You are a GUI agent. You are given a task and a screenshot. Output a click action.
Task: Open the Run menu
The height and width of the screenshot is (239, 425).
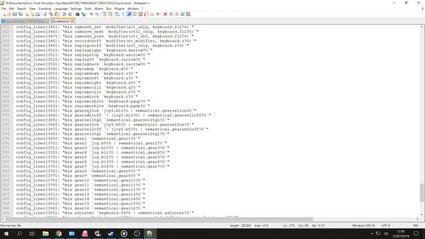point(109,9)
